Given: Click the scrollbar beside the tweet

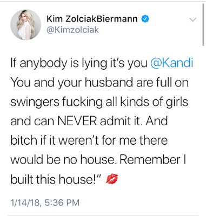Looking at the screenshot, I should click(x=203, y=24).
